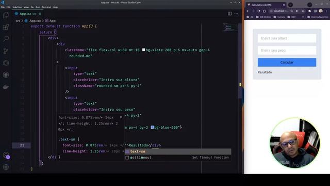Go to the browser home page
This screenshot has height=186, width=330.
pyautogui.click(x=265, y=11)
